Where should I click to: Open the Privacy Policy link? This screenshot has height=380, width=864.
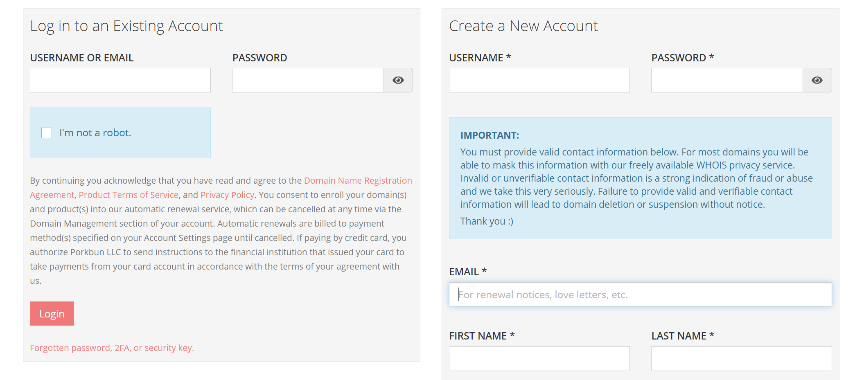[227, 195]
